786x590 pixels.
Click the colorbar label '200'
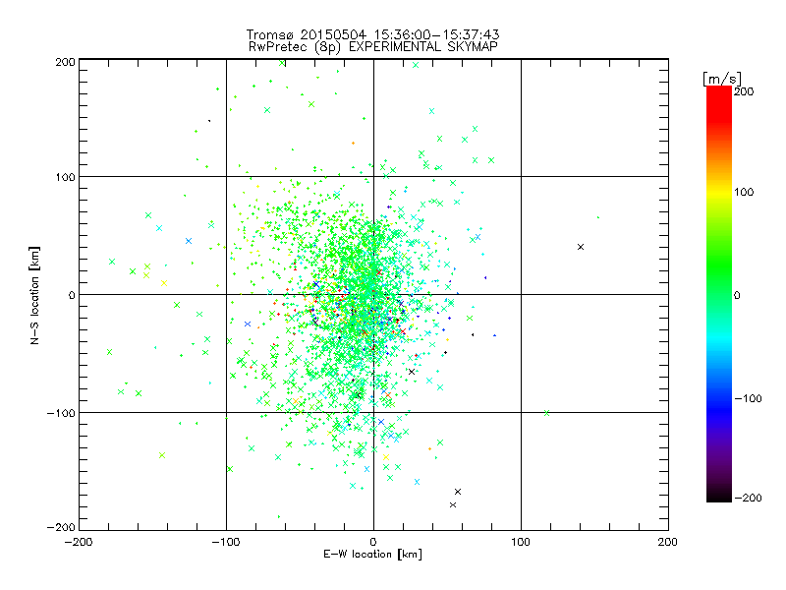pyautogui.click(x=744, y=91)
